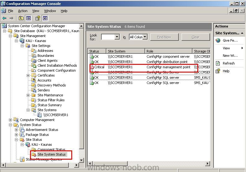The image size is (246, 172).
Task: Click the results list scroll left arrow
Action: pos(90,164)
